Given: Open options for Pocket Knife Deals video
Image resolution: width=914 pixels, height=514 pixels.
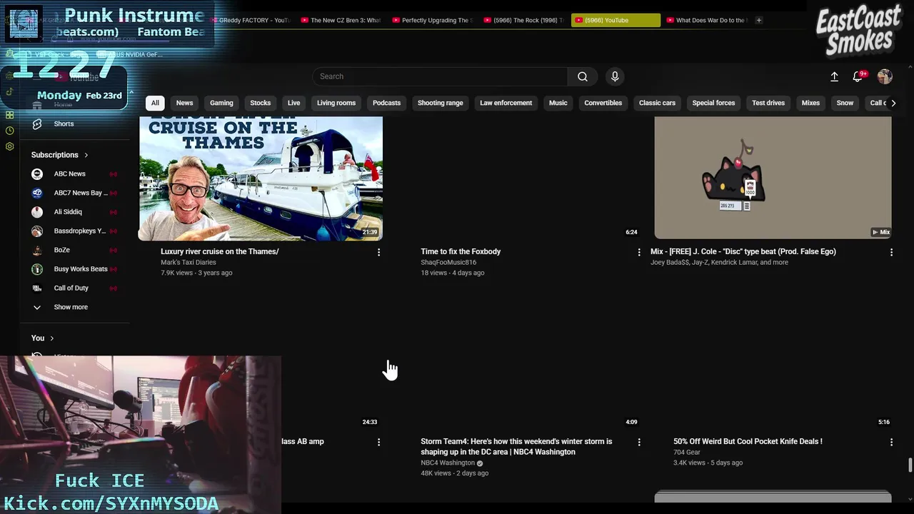Looking at the screenshot, I should (891, 442).
